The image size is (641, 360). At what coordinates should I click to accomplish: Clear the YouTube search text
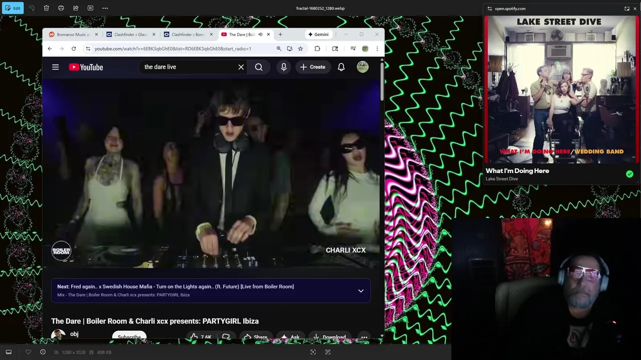241,67
